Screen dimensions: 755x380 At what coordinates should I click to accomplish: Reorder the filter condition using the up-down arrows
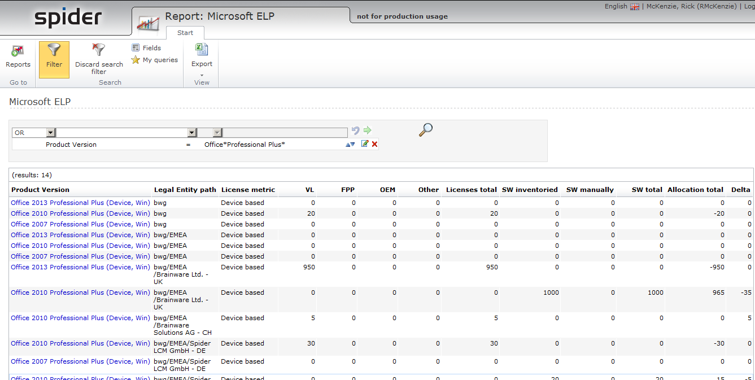(351, 145)
